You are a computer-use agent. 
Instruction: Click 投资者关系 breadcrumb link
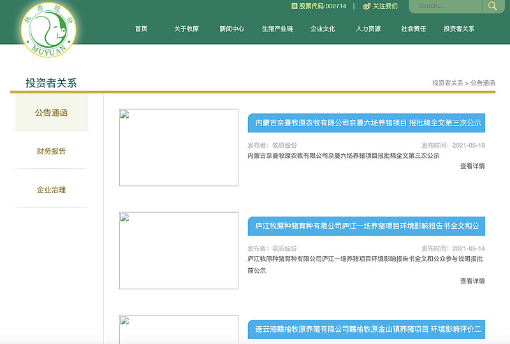[448, 83]
